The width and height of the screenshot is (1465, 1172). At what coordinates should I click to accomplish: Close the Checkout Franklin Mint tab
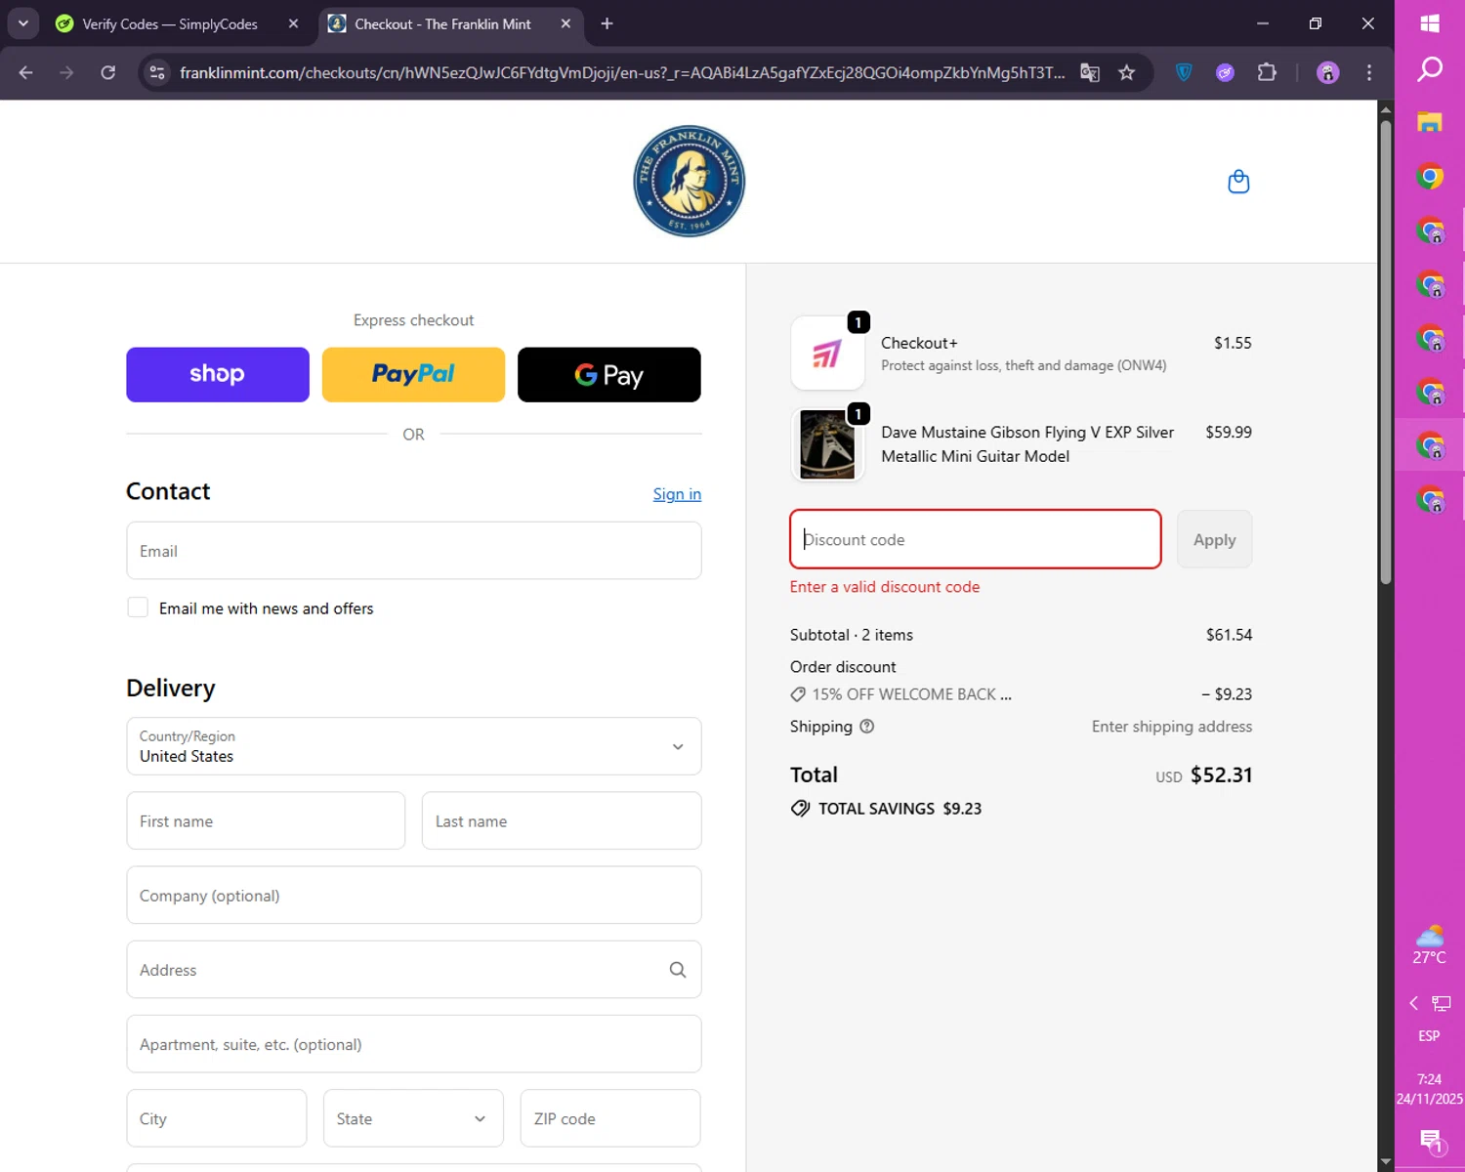565,23
